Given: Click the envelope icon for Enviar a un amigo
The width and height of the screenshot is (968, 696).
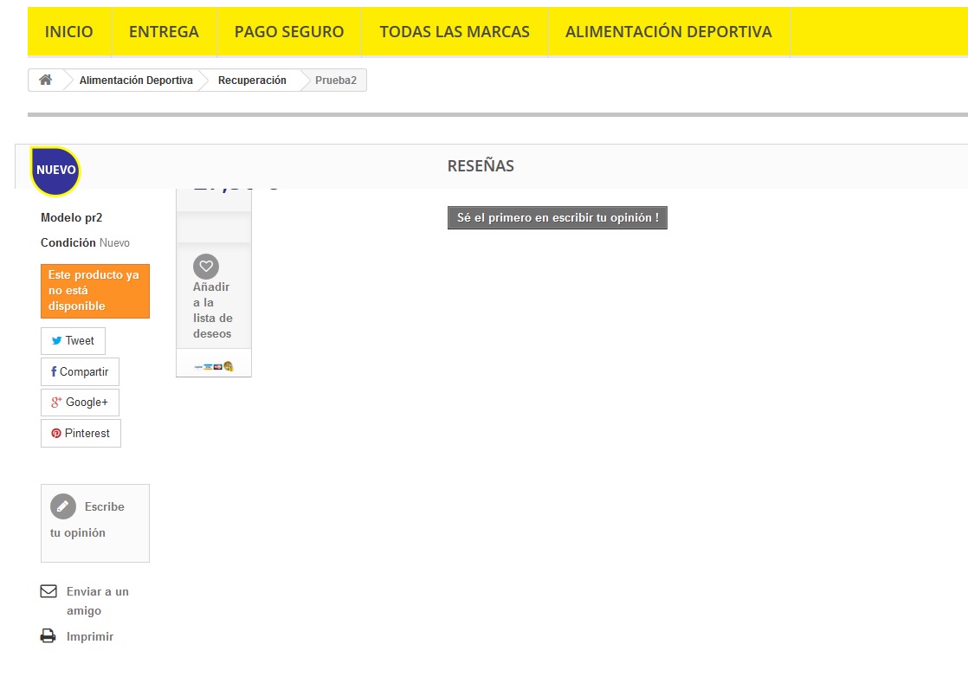Looking at the screenshot, I should click(48, 591).
